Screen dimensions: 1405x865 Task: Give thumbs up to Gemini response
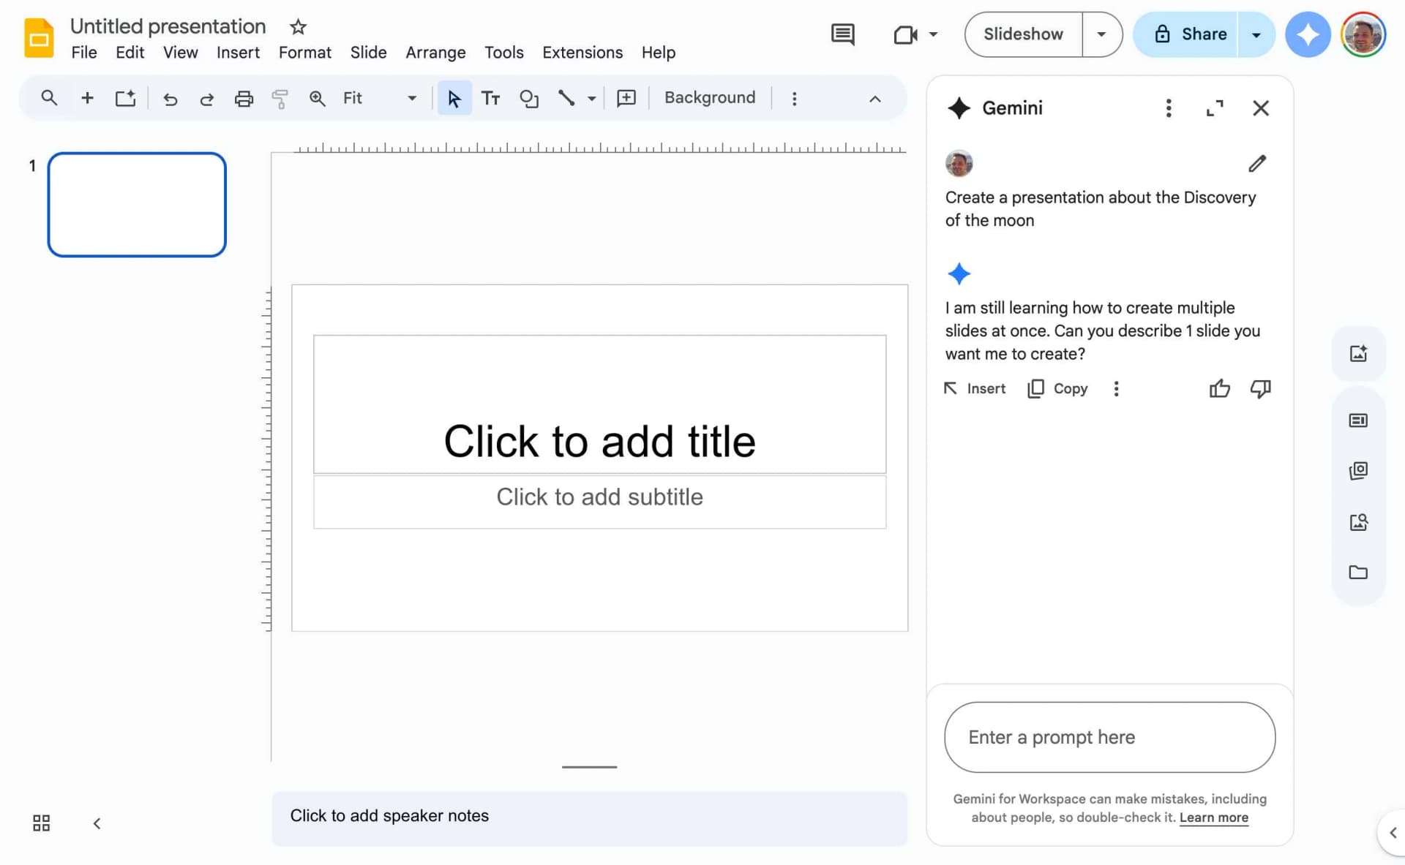[x=1219, y=388]
